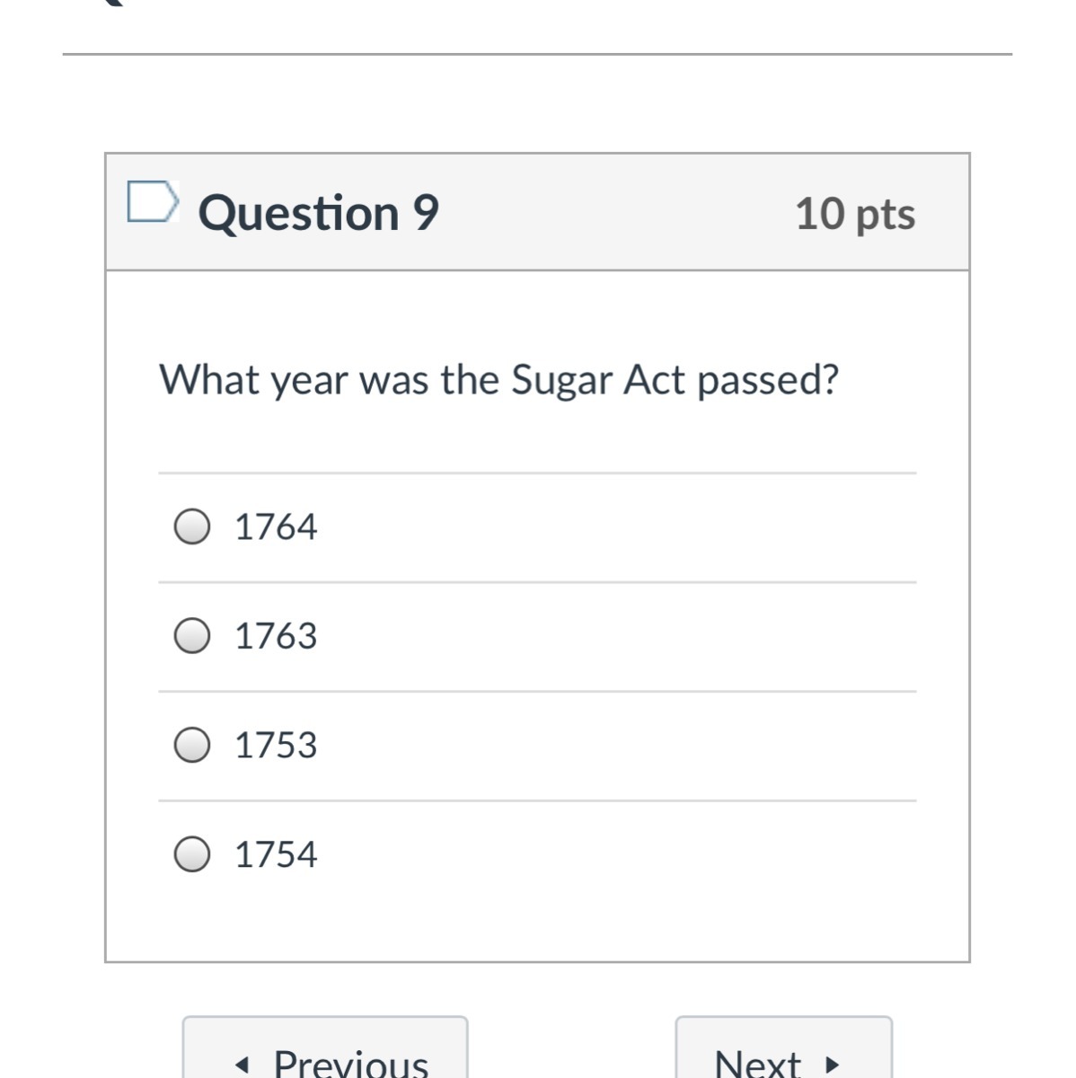Click the "1764" answer label text

click(276, 527)
